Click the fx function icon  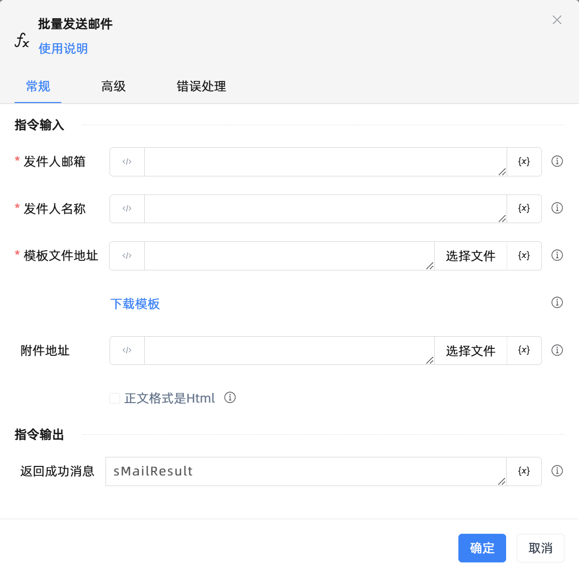click(22, 40)
